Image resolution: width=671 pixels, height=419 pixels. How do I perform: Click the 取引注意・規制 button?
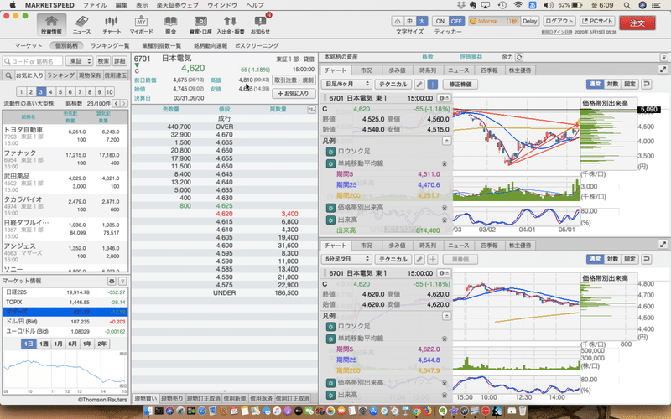click(293, 80)
